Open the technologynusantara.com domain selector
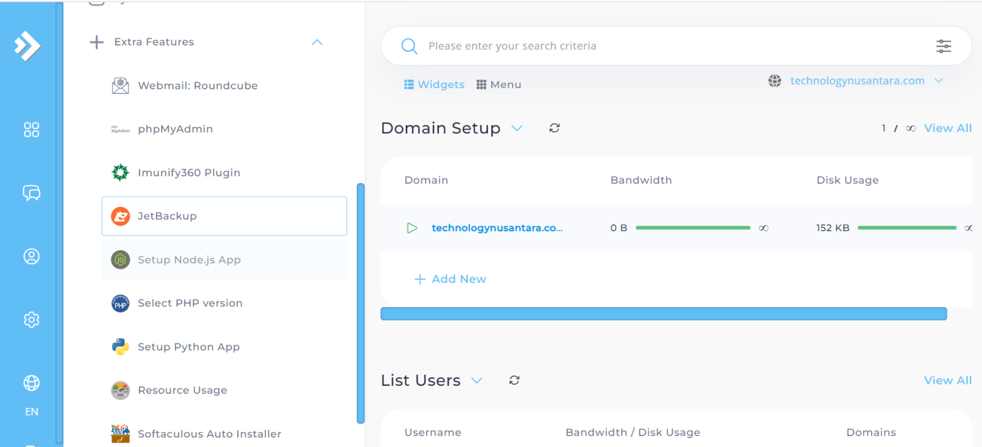 click(856, 81)
